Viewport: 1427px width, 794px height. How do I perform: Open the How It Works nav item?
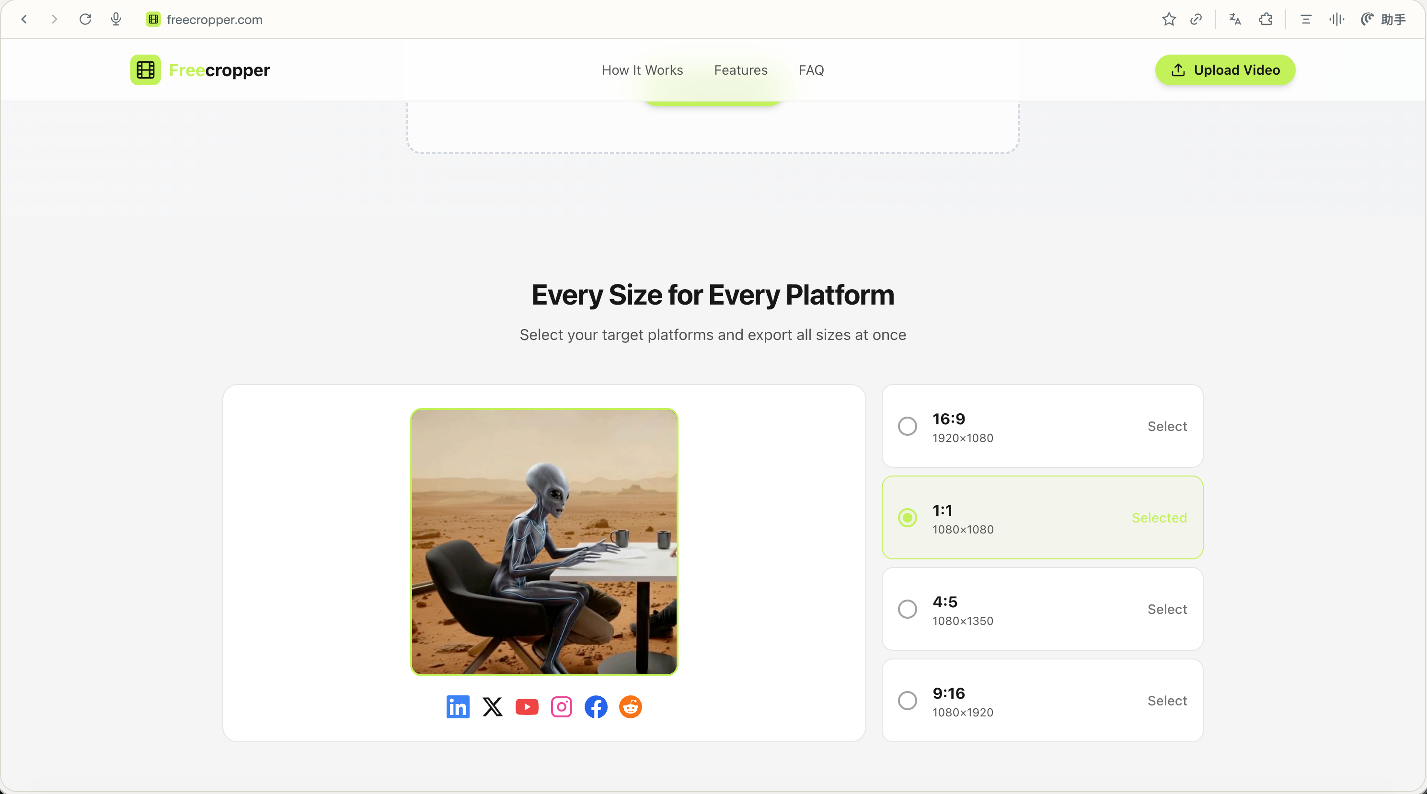coord(642,70)
